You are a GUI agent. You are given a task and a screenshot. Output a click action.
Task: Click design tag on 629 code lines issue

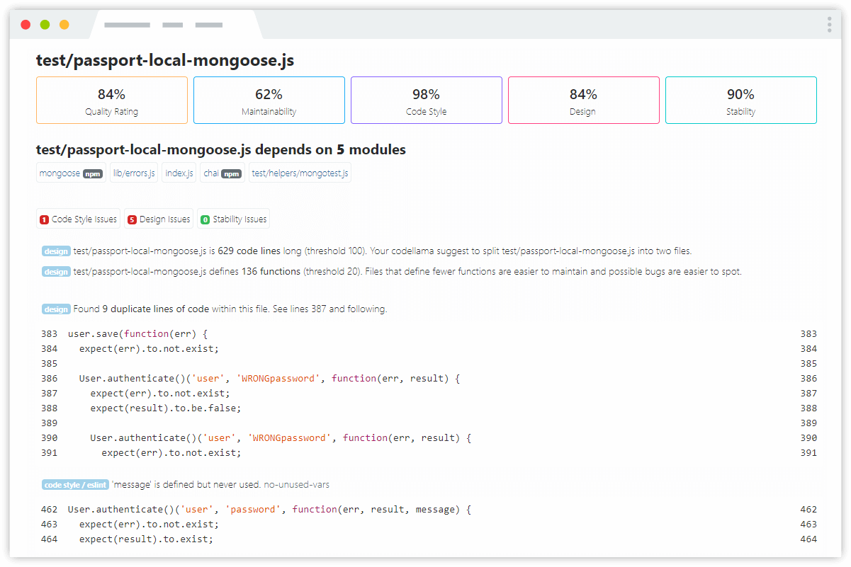(56, 251)
